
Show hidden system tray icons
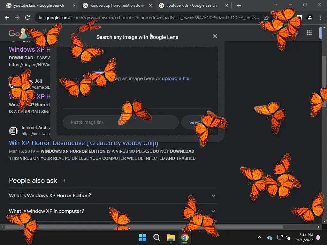pos(260,237)
